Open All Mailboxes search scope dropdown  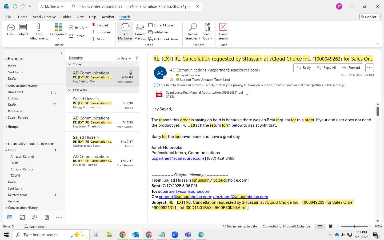tap(52, 6)
